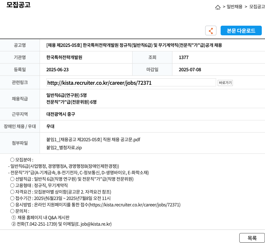265x243 pixels.
Task: Click the phone and email contact line
Action: [61, 224]
